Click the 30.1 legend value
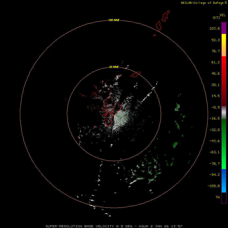This screenshot has width=228, height=228. (216, 85)
